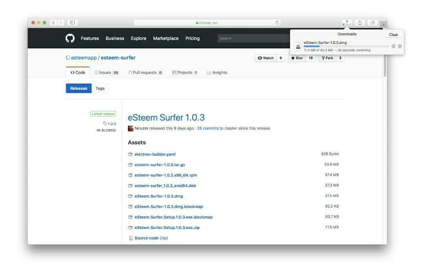424x266 pixels.
Task: Click the feruzm avatar image
Action: click(x=130, y=128)
